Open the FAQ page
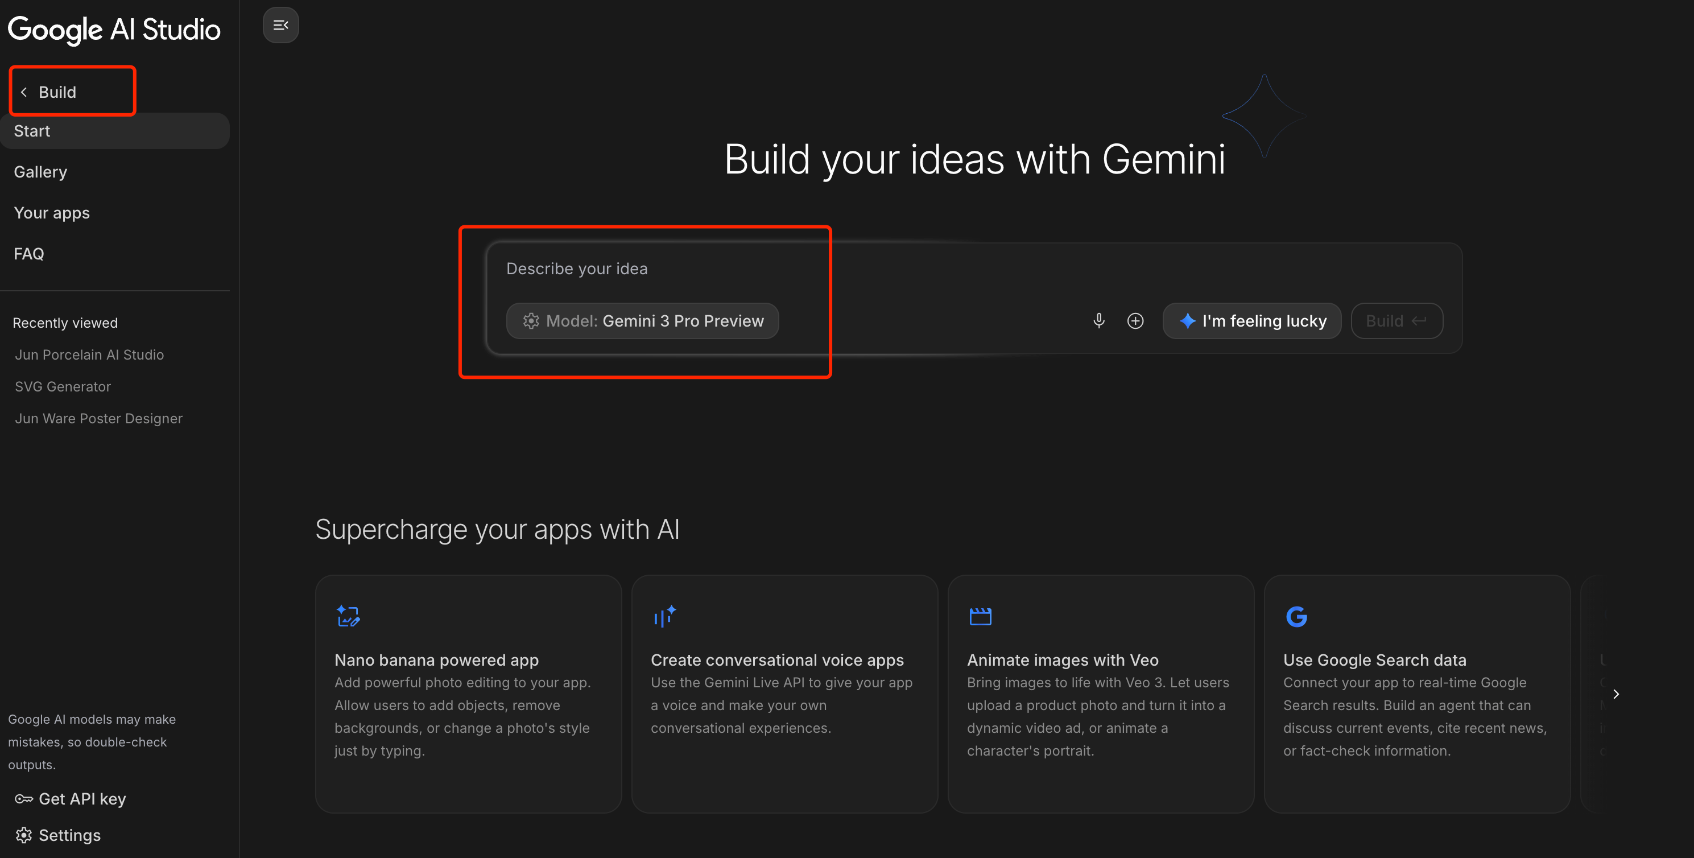 tap(29, 253)
